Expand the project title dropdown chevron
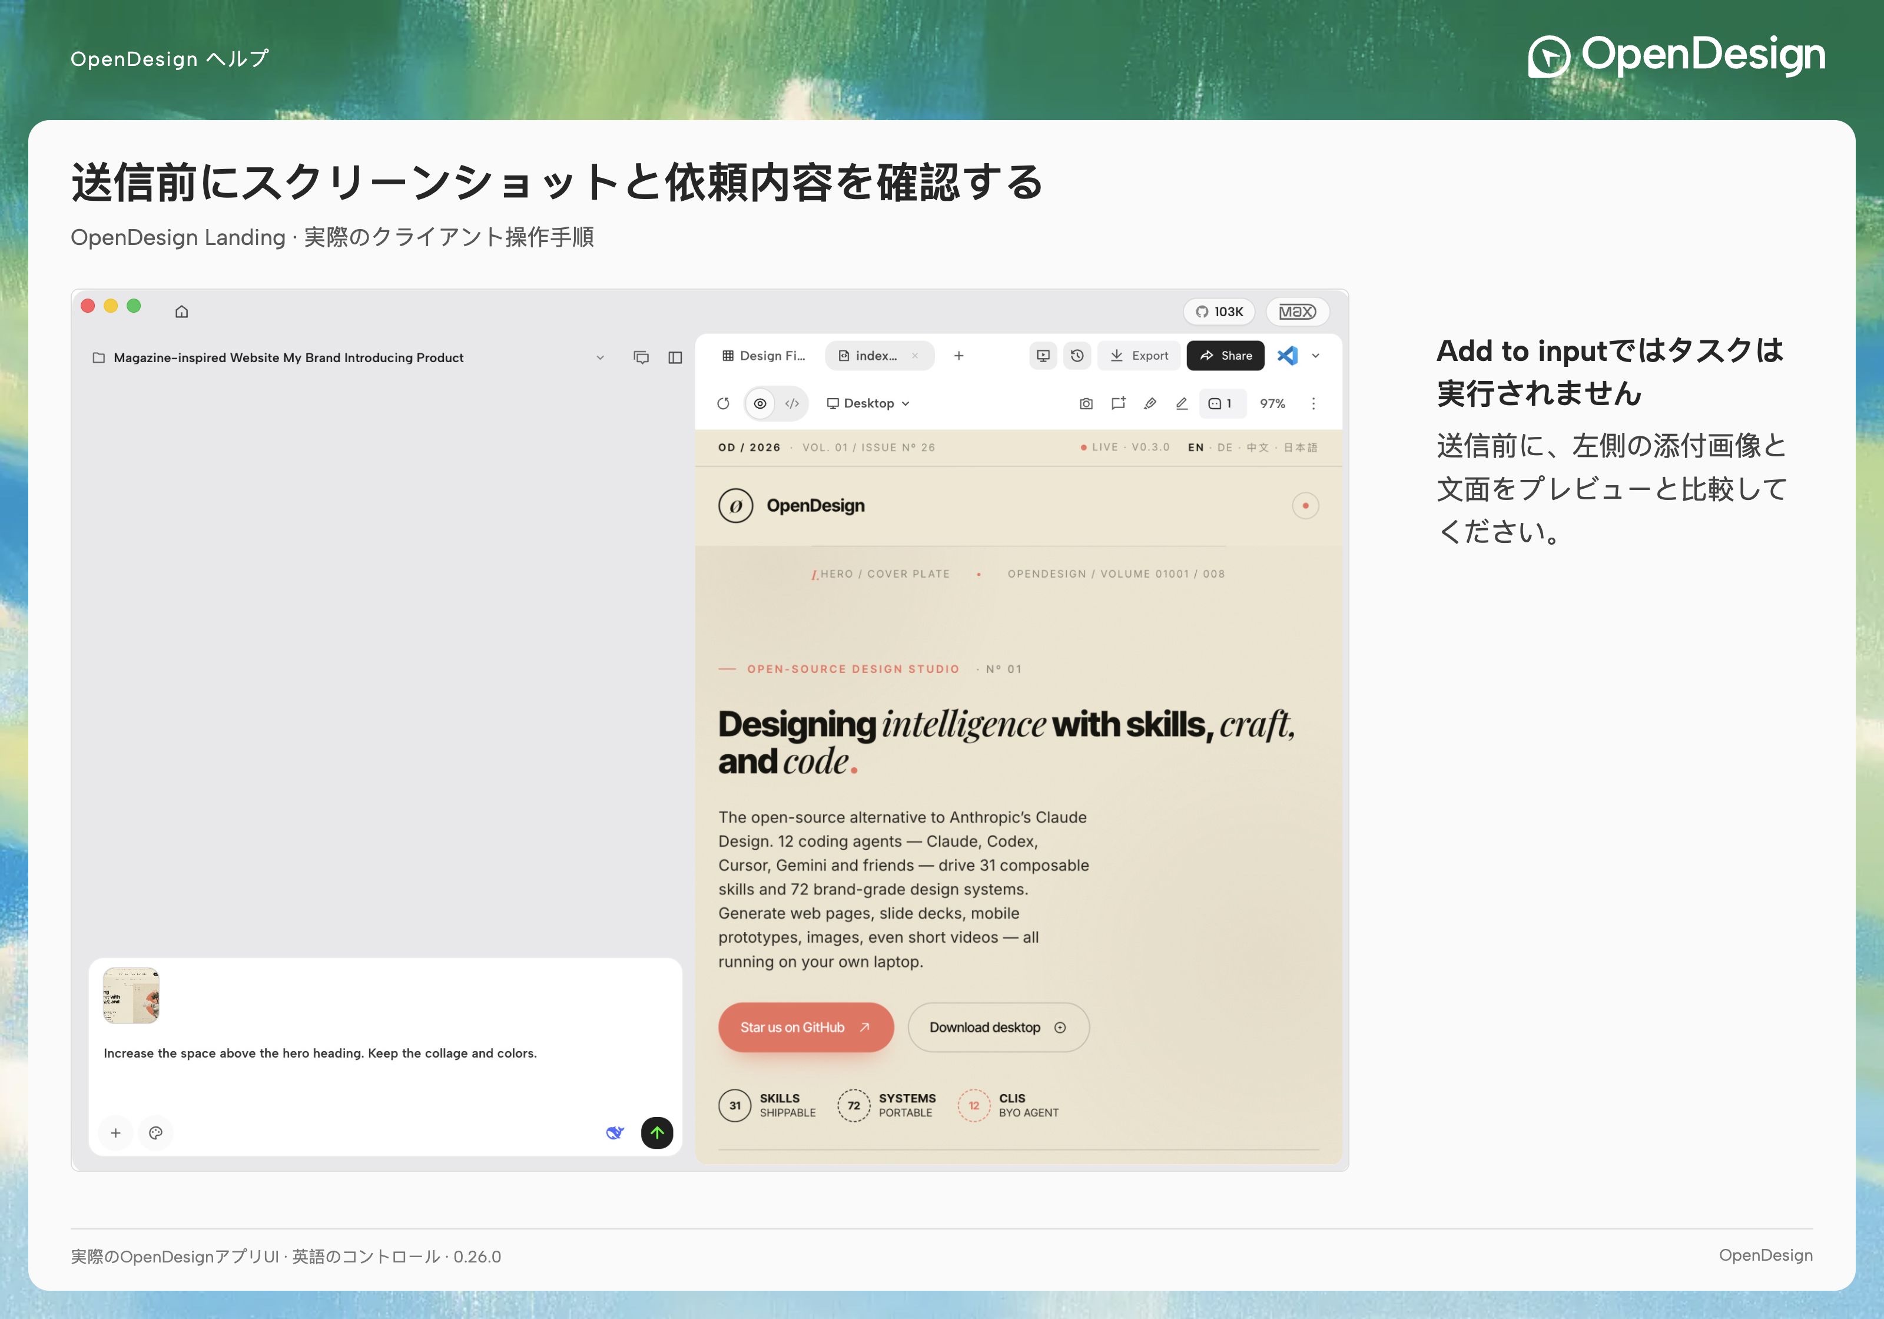 (x=600, y=358)
